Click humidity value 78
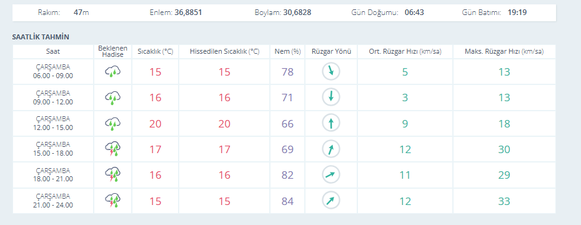This screenshot has height=225, width=581. (287, 71)
